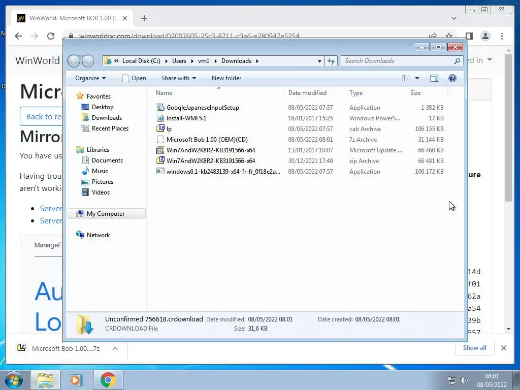Open Chrome three-dot menu

[x=502, y=36]
